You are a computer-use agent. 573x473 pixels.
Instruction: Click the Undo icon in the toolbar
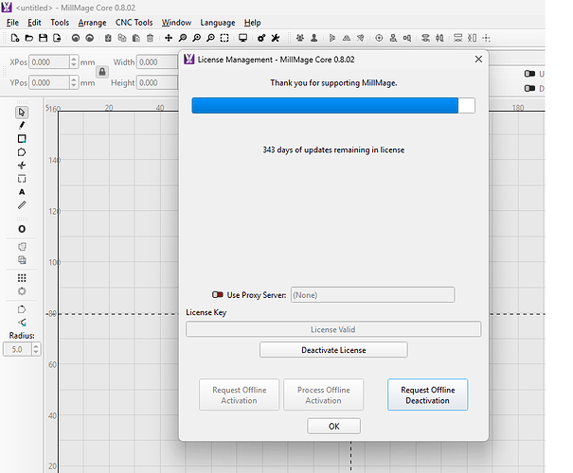[76, 38]
